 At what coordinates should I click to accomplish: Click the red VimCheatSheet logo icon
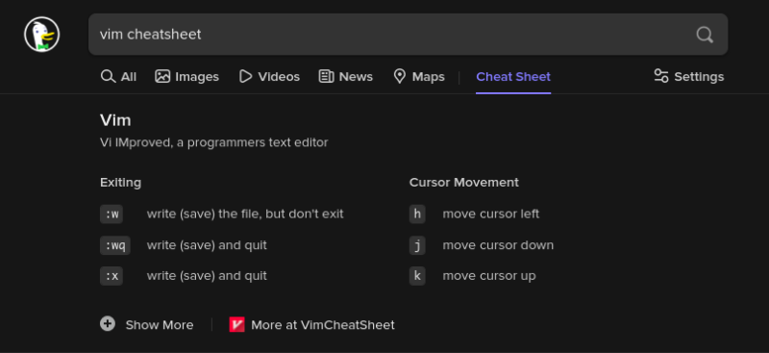click(236, 324)
